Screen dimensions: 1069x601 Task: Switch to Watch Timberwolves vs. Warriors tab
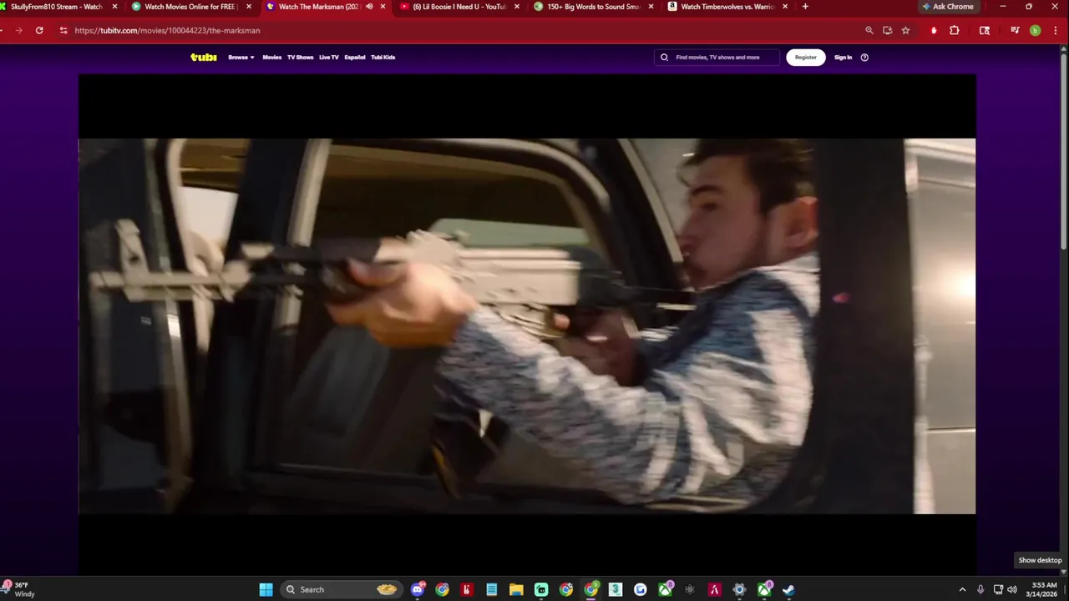point(727,7)
